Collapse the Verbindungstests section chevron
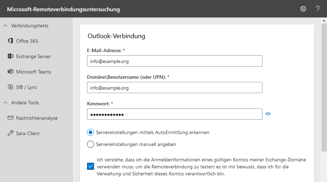 (x=5, y=26)
